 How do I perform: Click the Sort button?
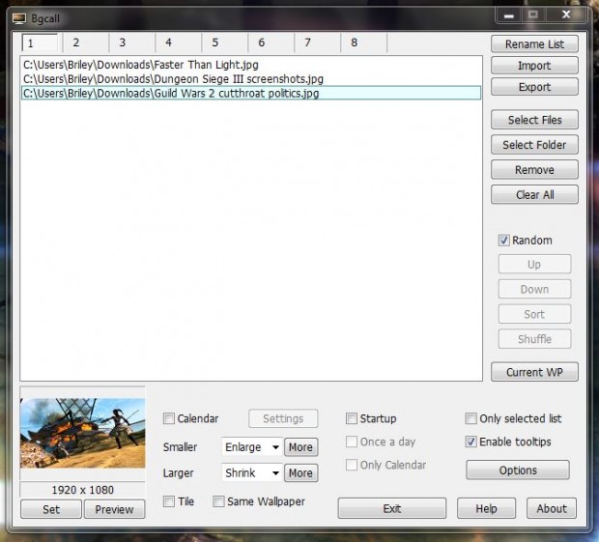[534, 314]
